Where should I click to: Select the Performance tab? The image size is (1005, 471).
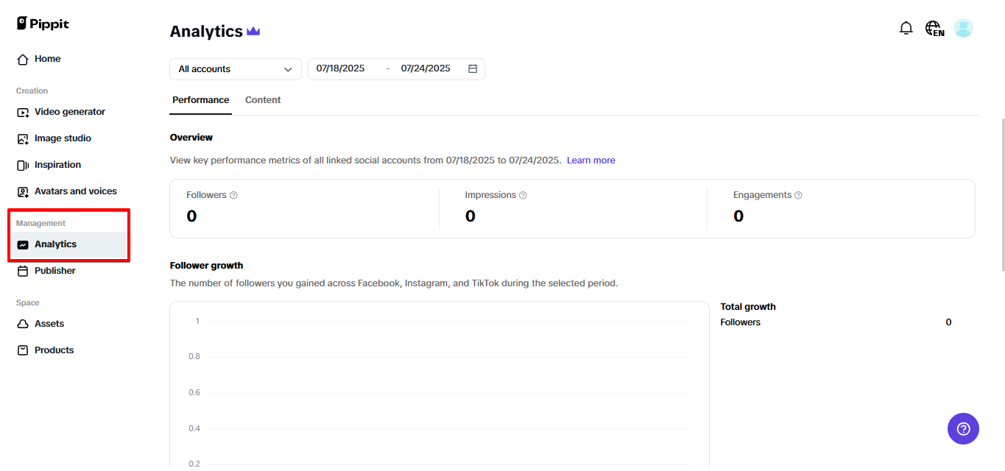pyautogui.click(x=200, y=99)
